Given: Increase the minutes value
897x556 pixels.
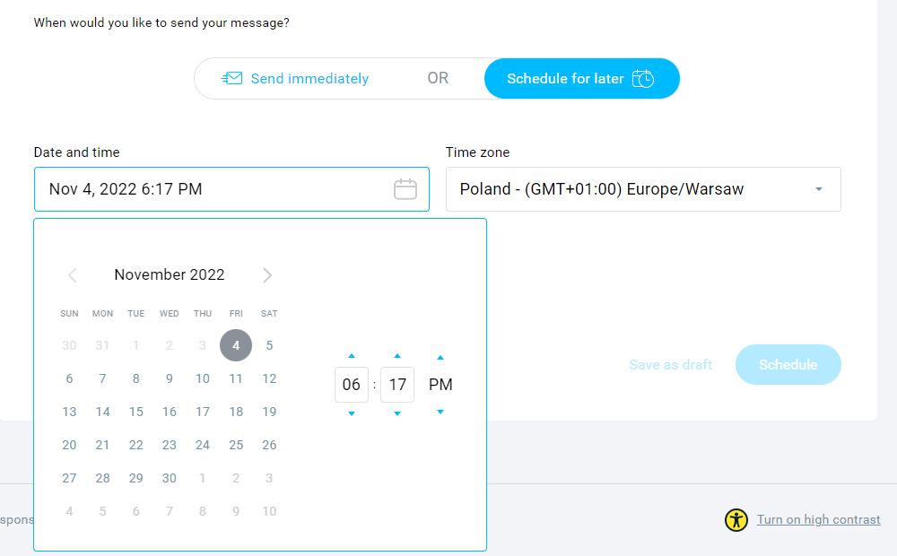Looking at the screenshot, I should pyautogui.click(x=397, y=356).
